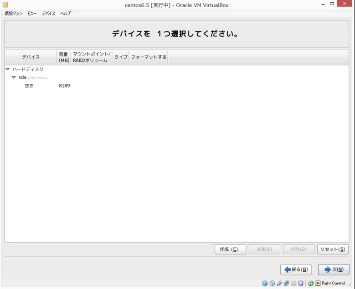This screenshot has height=289, width=355.
Task: Proceed with 次(N) button
Action: (x=334, y=269)
